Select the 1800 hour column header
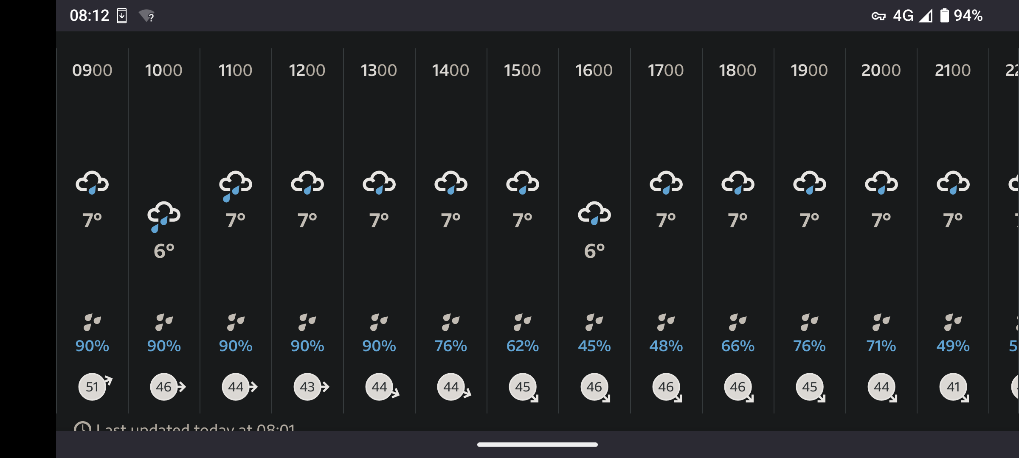This screenshot has height=458, width=1019. click(x=738, y=70)
